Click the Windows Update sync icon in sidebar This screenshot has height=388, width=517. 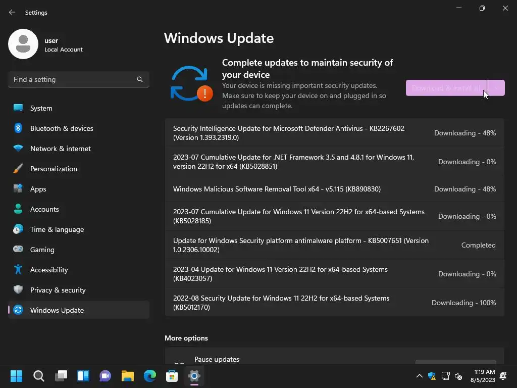point(18,310)
